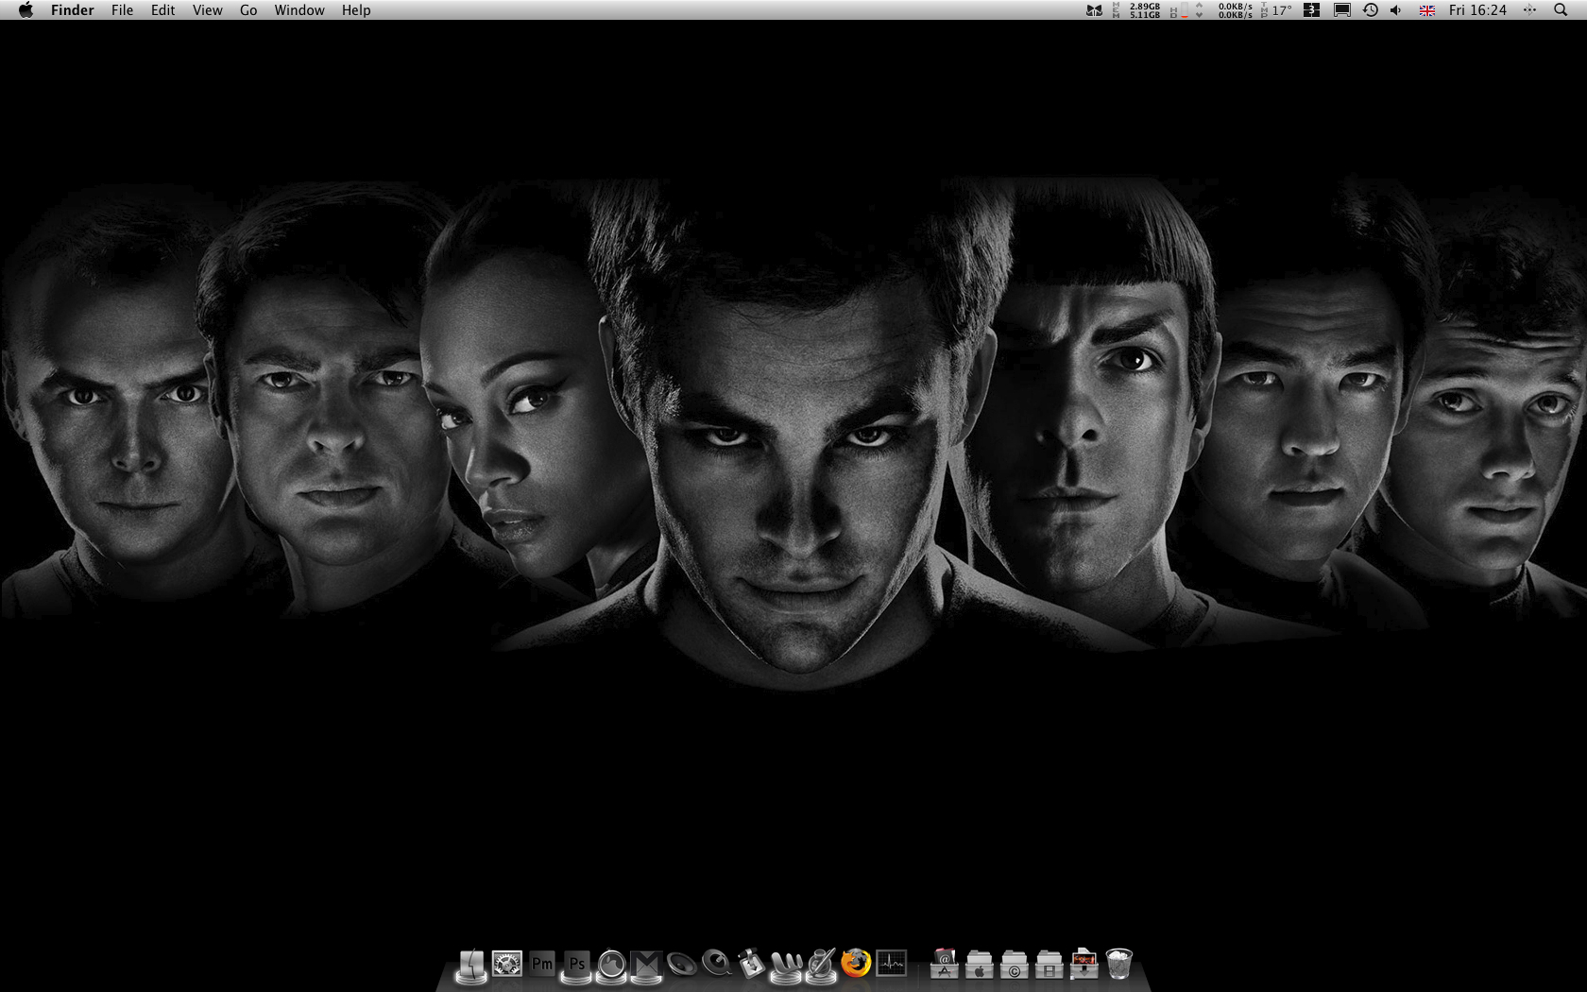Open the envelope mail app in dock
Screen dimensions: 1587x992
(x=646, y=964)
